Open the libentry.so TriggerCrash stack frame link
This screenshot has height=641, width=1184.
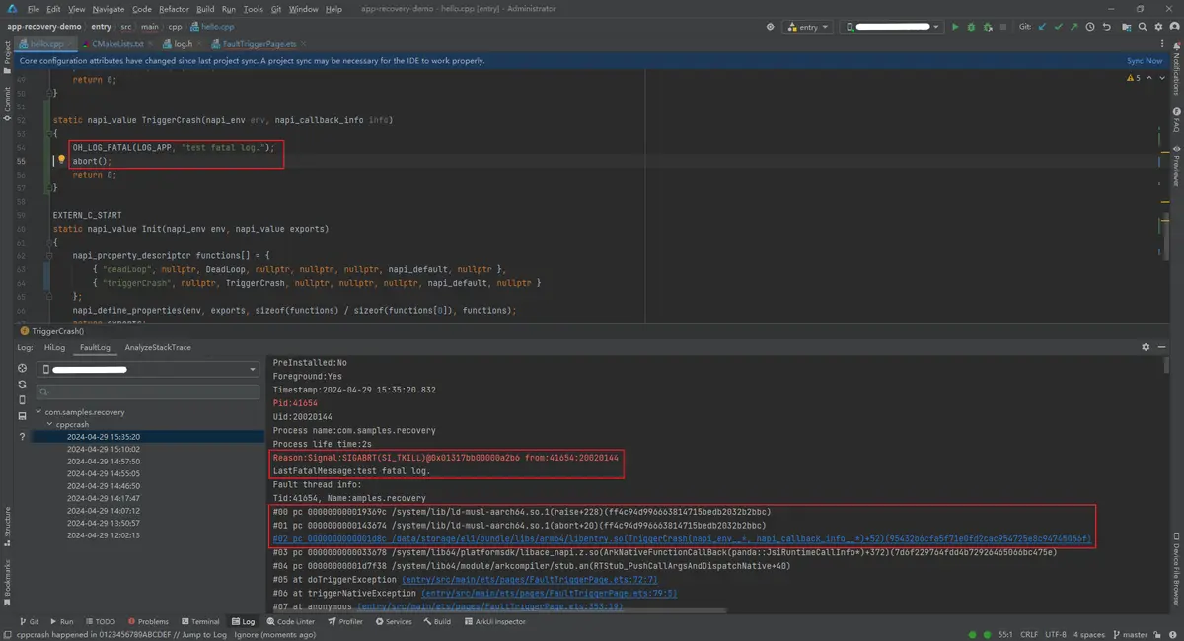(683, 539)
